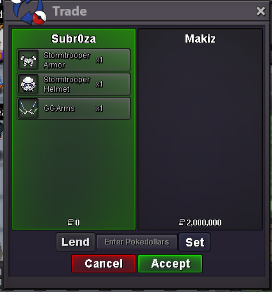Click the Trade title text
The image size is (272, 292).
69,11
